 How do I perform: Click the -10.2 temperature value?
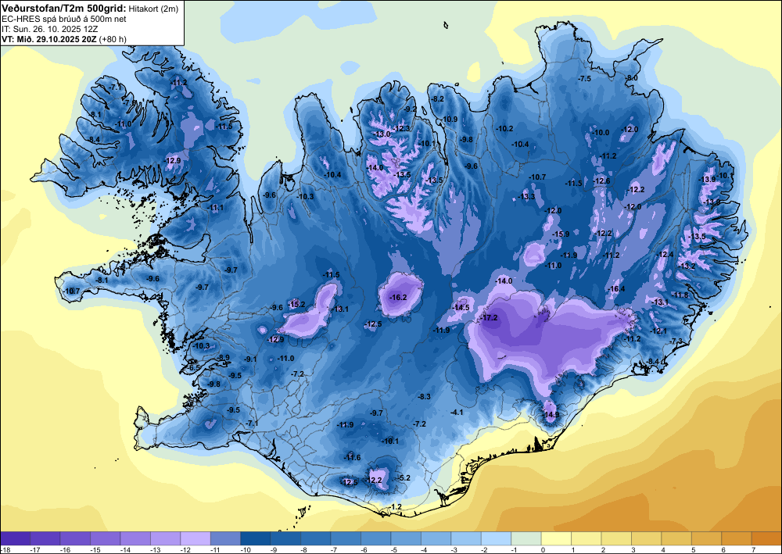[504, 128]
